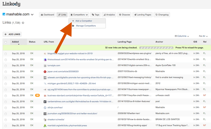Click the blogcritics.org favicon
The width and height of the screenshot is (211, 129).
(45, 53)
